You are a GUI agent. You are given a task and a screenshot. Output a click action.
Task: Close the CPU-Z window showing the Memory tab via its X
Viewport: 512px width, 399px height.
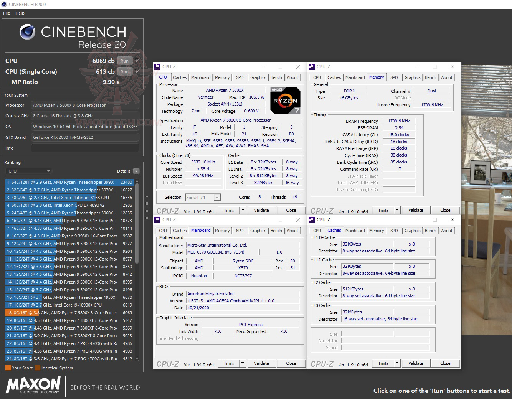(452, 67)
